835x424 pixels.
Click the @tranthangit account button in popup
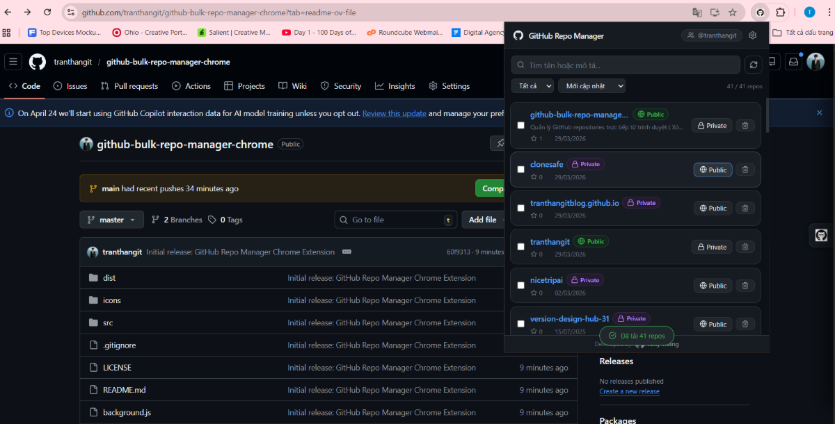[x=712, y=35]
